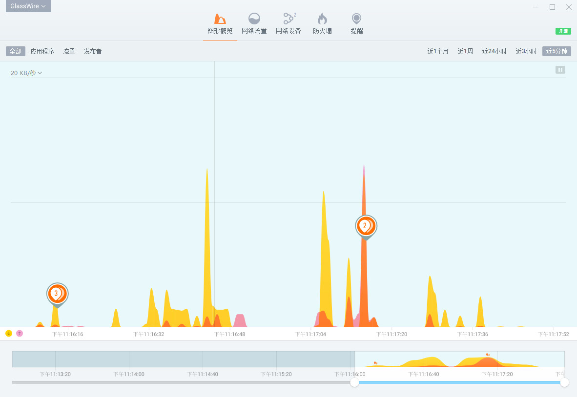Open the 网络设备 network devices view
577x397 pixels.
click(x=288, y=24)
